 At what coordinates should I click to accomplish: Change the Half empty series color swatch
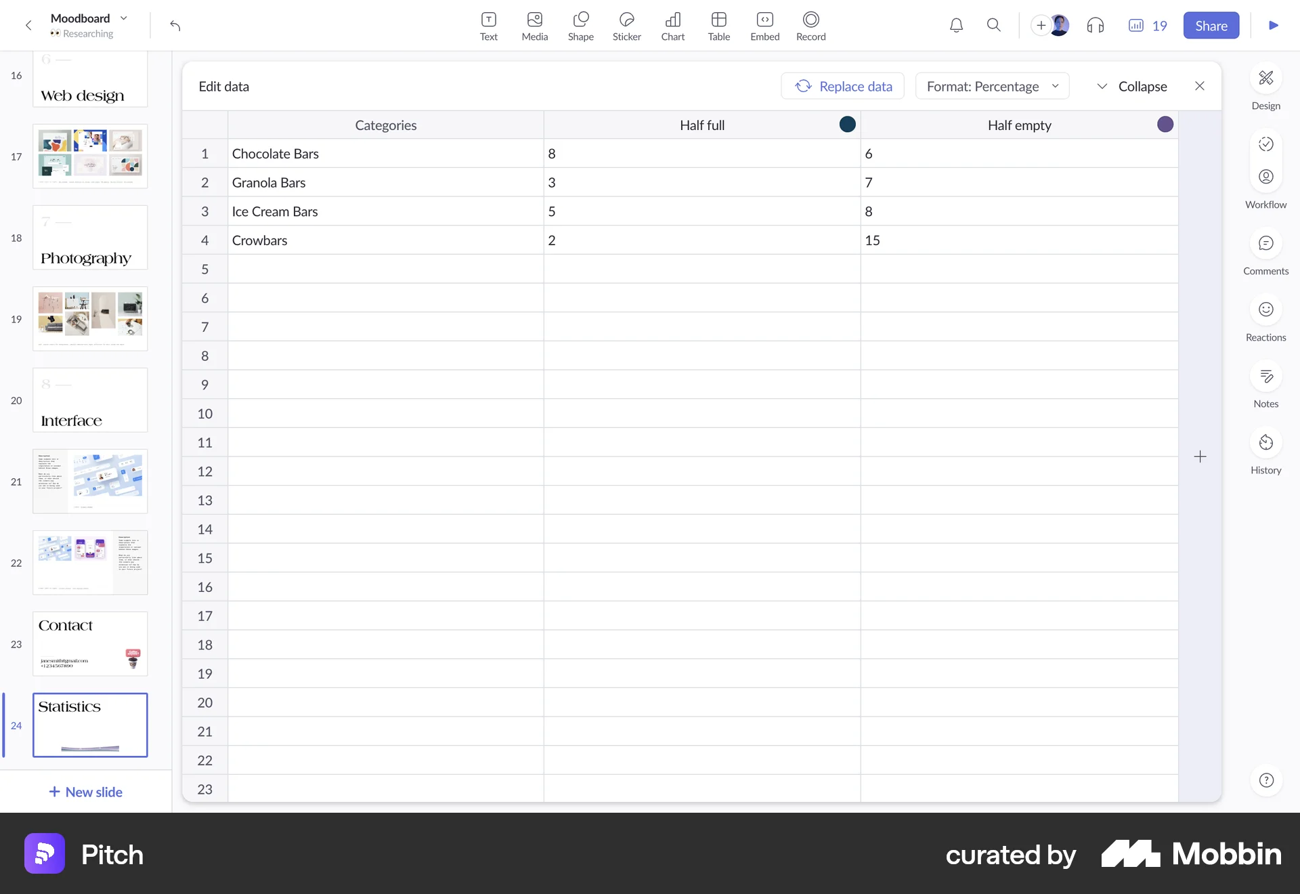[1164, 124]
